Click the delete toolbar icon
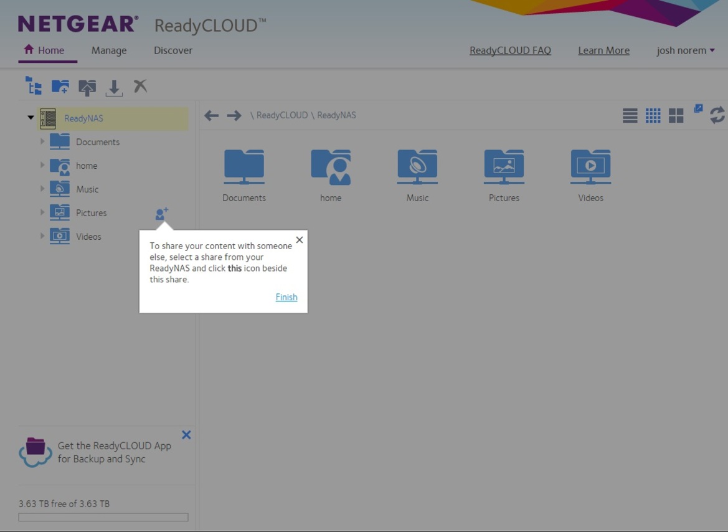This screenshot has width=728, height=532. (140, 86)
